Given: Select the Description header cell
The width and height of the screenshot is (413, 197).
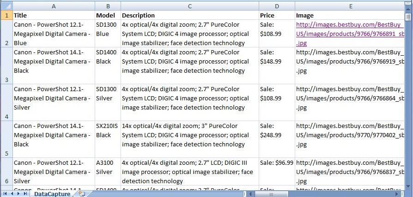Looking at the screenshot, I should pyautogui.click(x=189, y=15).
